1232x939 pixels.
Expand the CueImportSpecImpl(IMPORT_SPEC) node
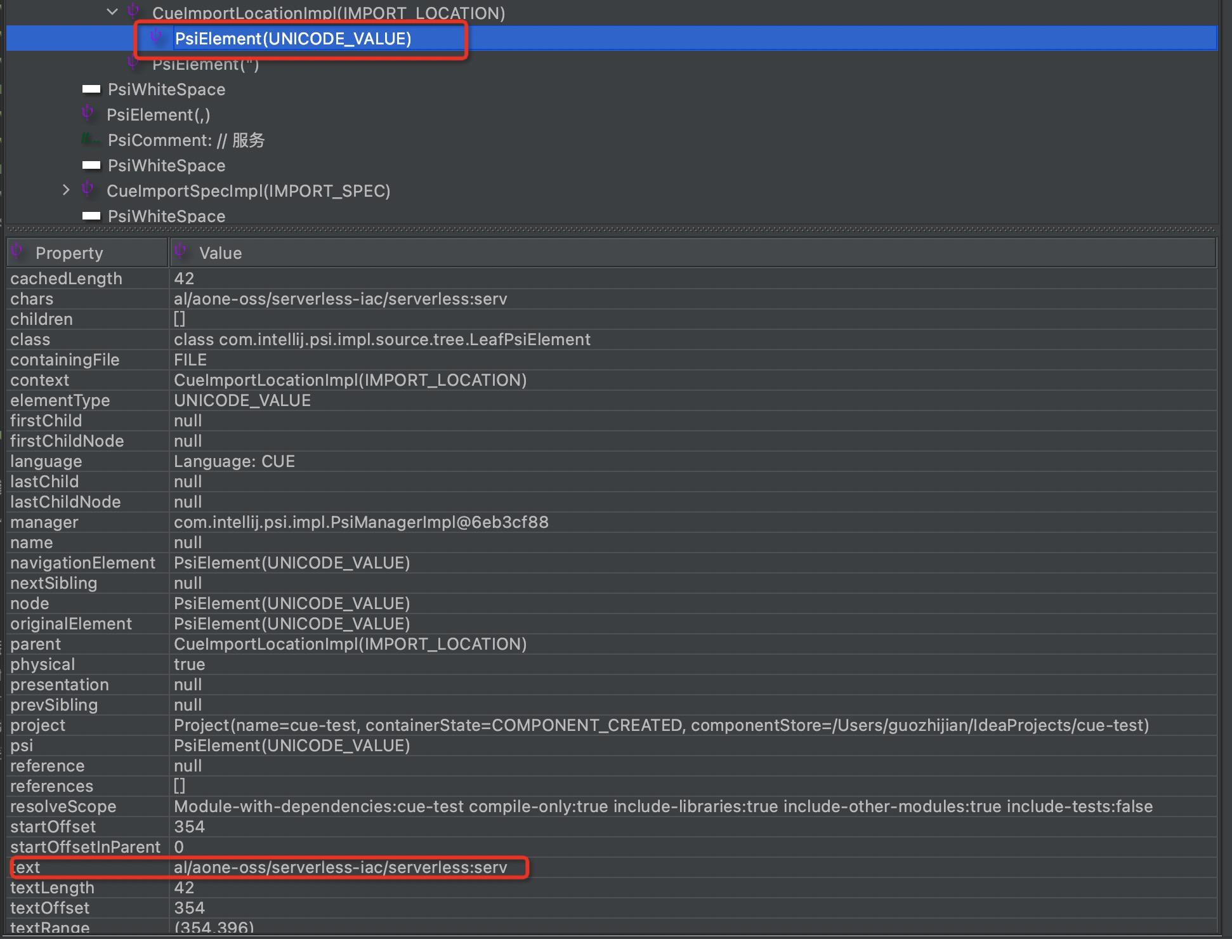pyautogui.click(x=66, y=190)
